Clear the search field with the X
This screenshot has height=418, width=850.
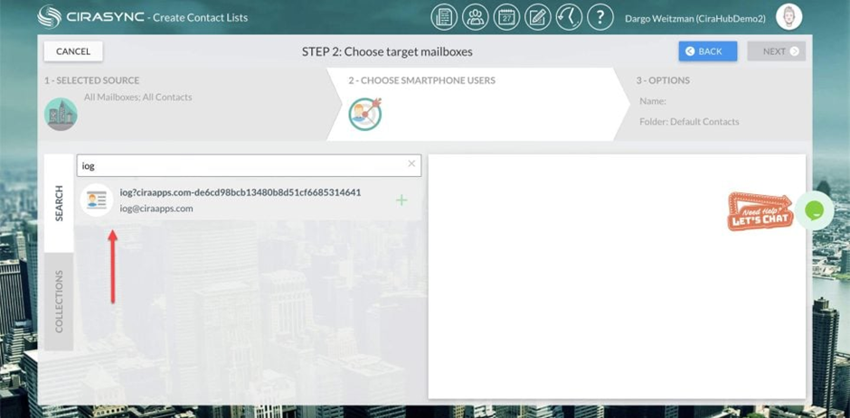click(x=411, y=163)
